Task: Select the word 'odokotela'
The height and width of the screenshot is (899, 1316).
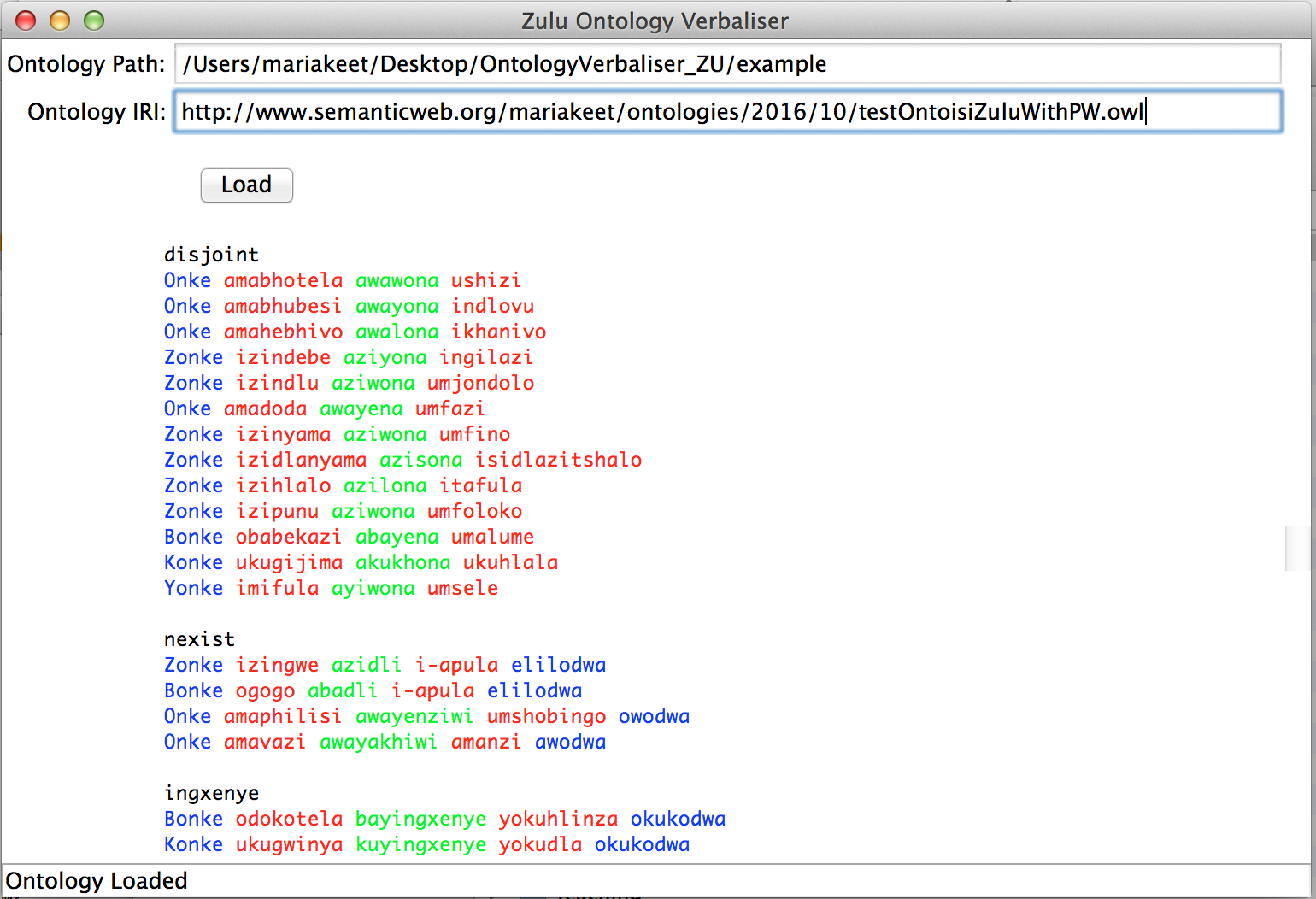Action: 289,819
